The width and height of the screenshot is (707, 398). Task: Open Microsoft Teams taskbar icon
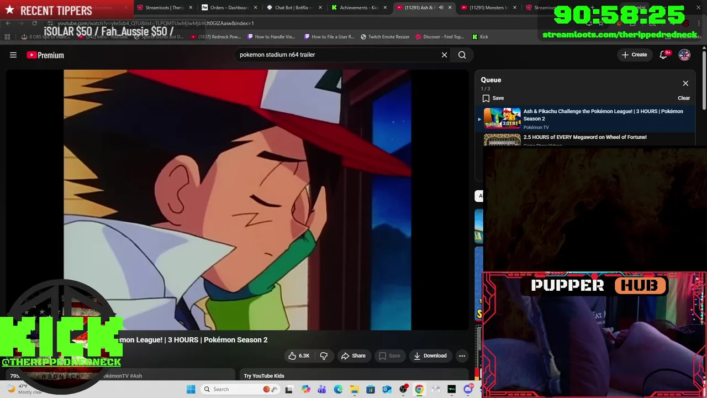pos(322,389)
